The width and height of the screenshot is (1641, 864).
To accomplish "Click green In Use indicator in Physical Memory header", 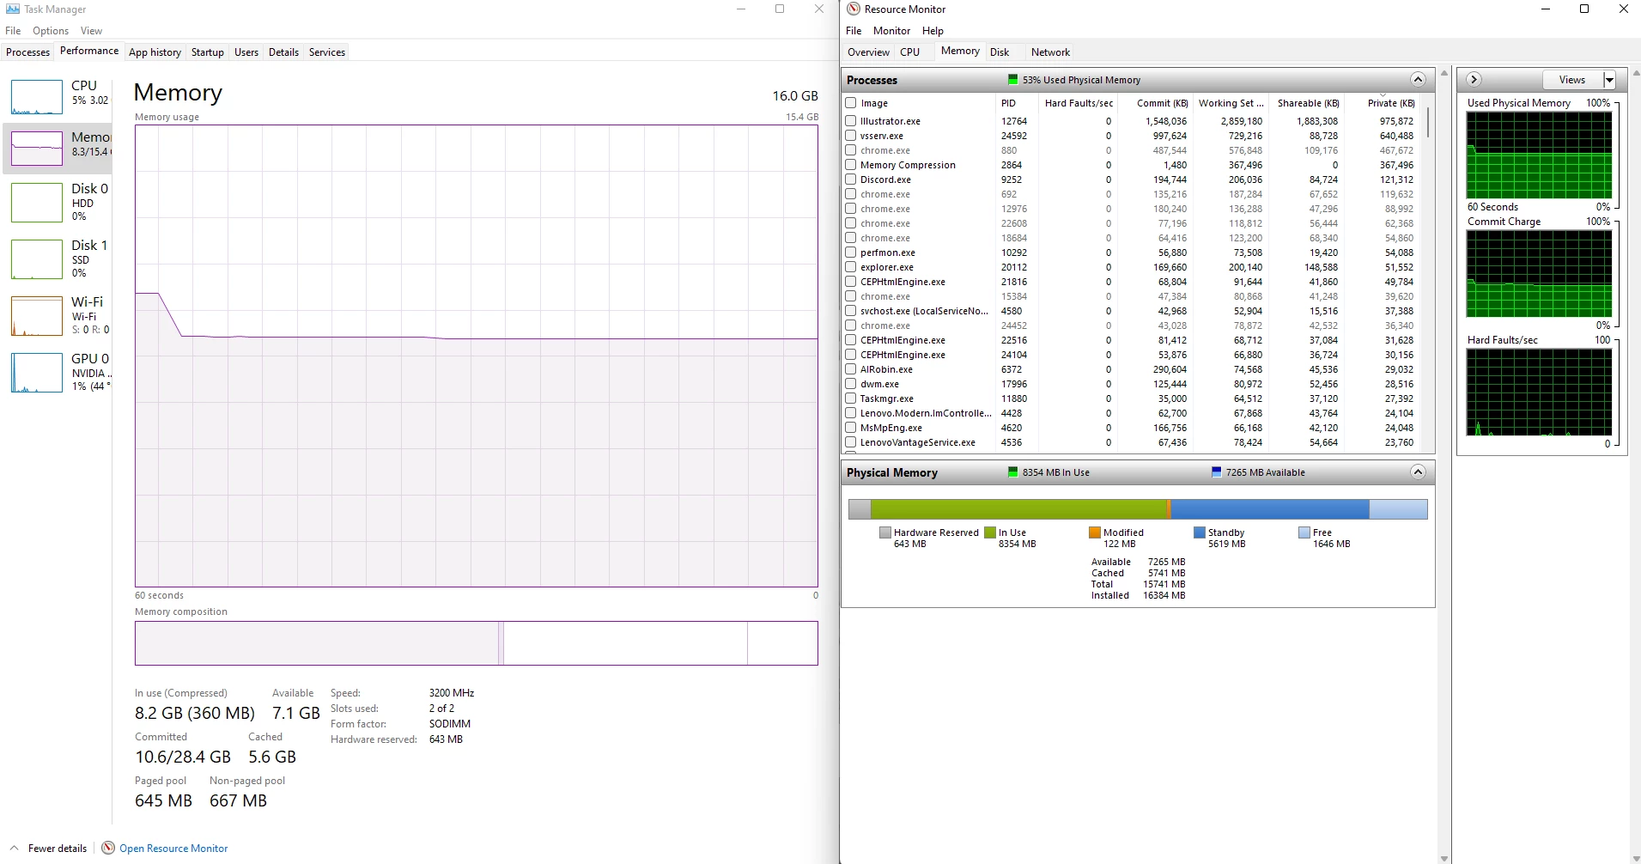I will pyautogui.click(x=1013, y=472).
